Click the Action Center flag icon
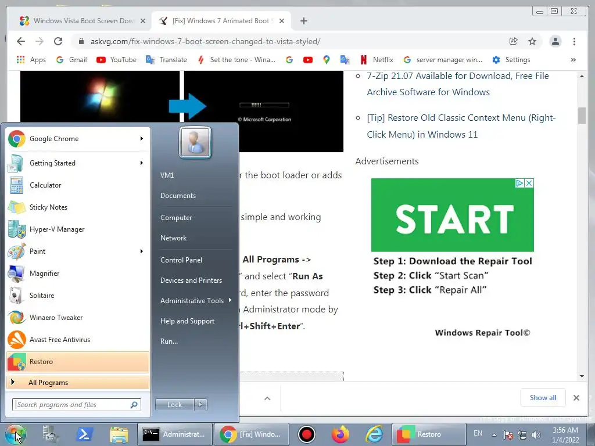The image size is (595, 446). 508,435
